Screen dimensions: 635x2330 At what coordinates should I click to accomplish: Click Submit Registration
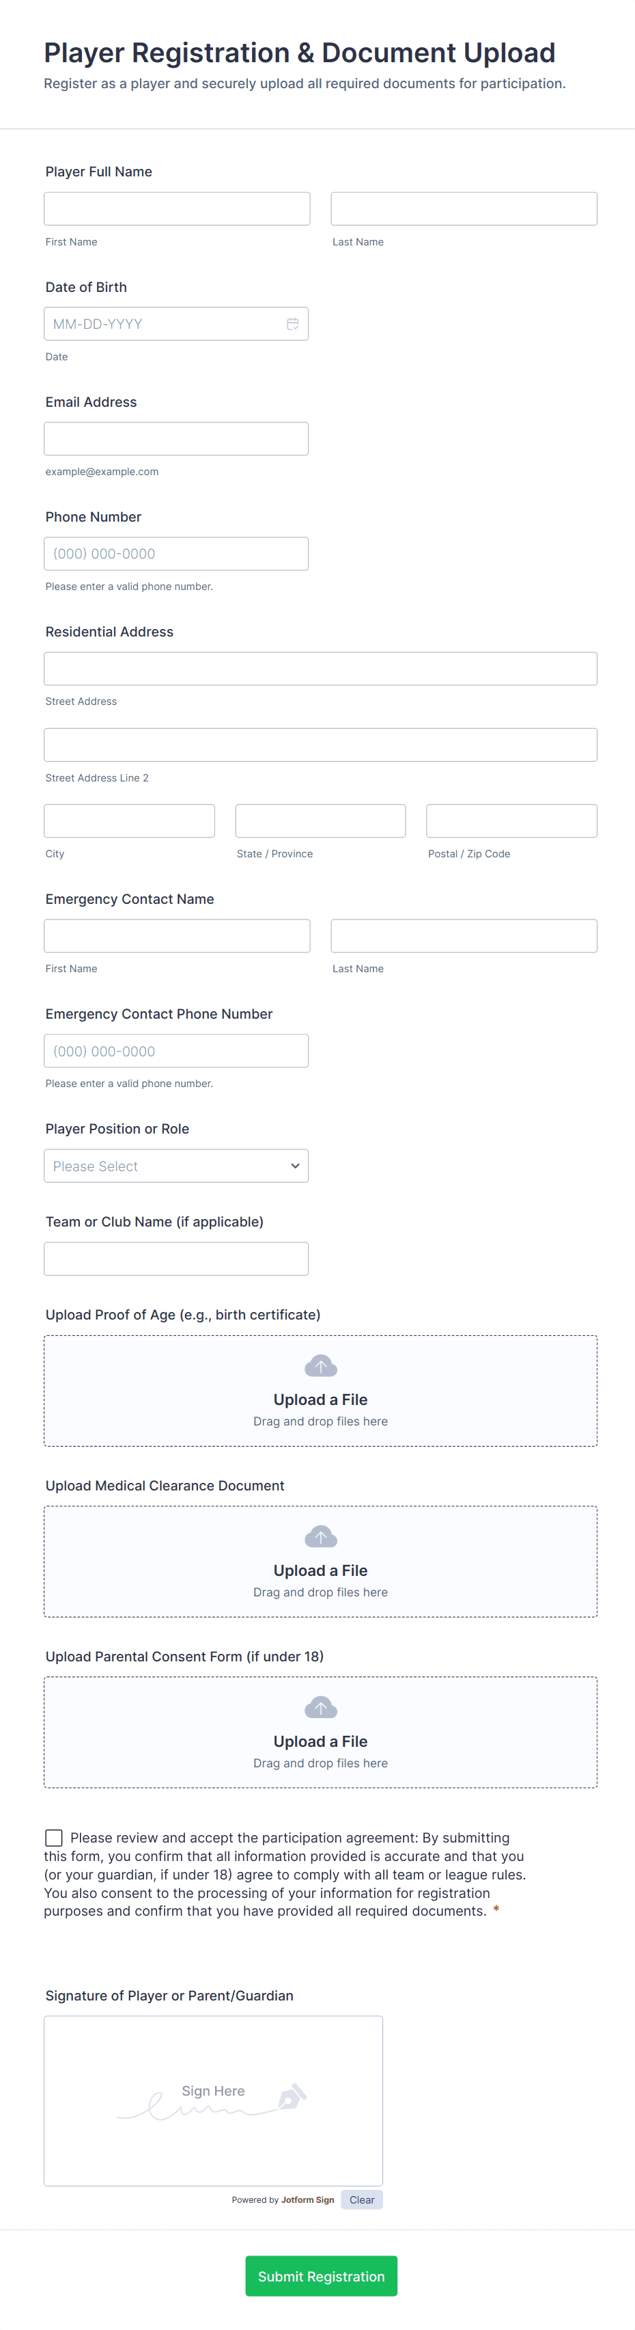(x=321, y=2277)
